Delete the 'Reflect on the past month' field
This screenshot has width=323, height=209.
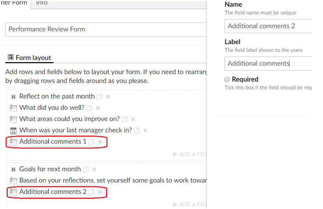pos(108,97)
